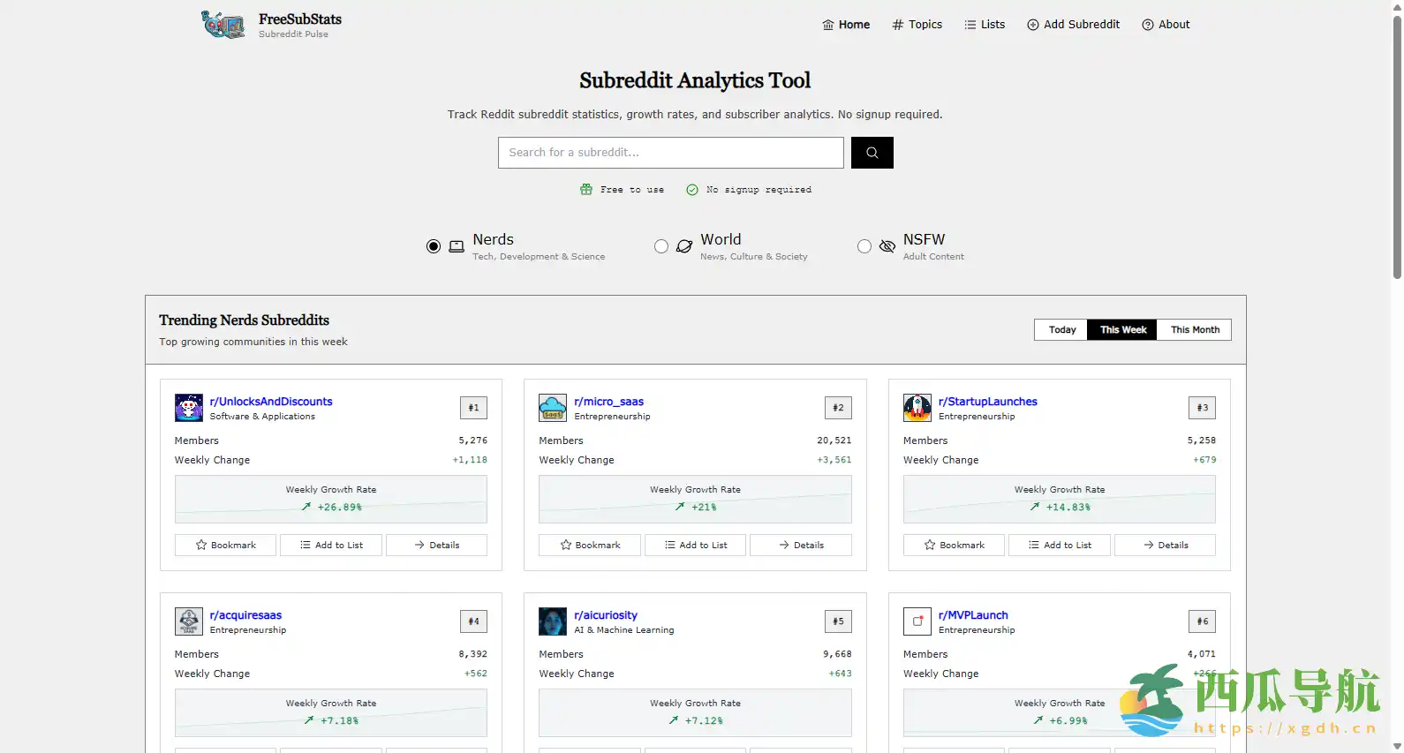Switch to the Today tab

coord(1061,329)
